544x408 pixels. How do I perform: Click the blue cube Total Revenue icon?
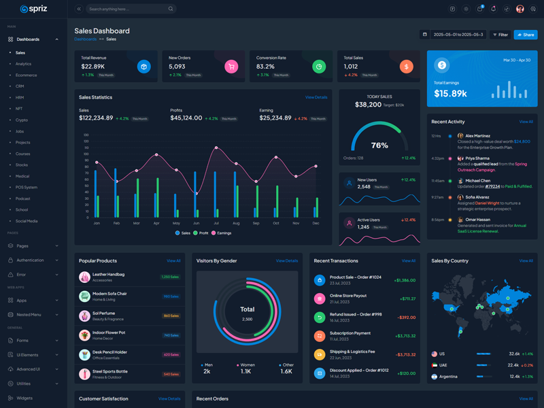(143, 67)
